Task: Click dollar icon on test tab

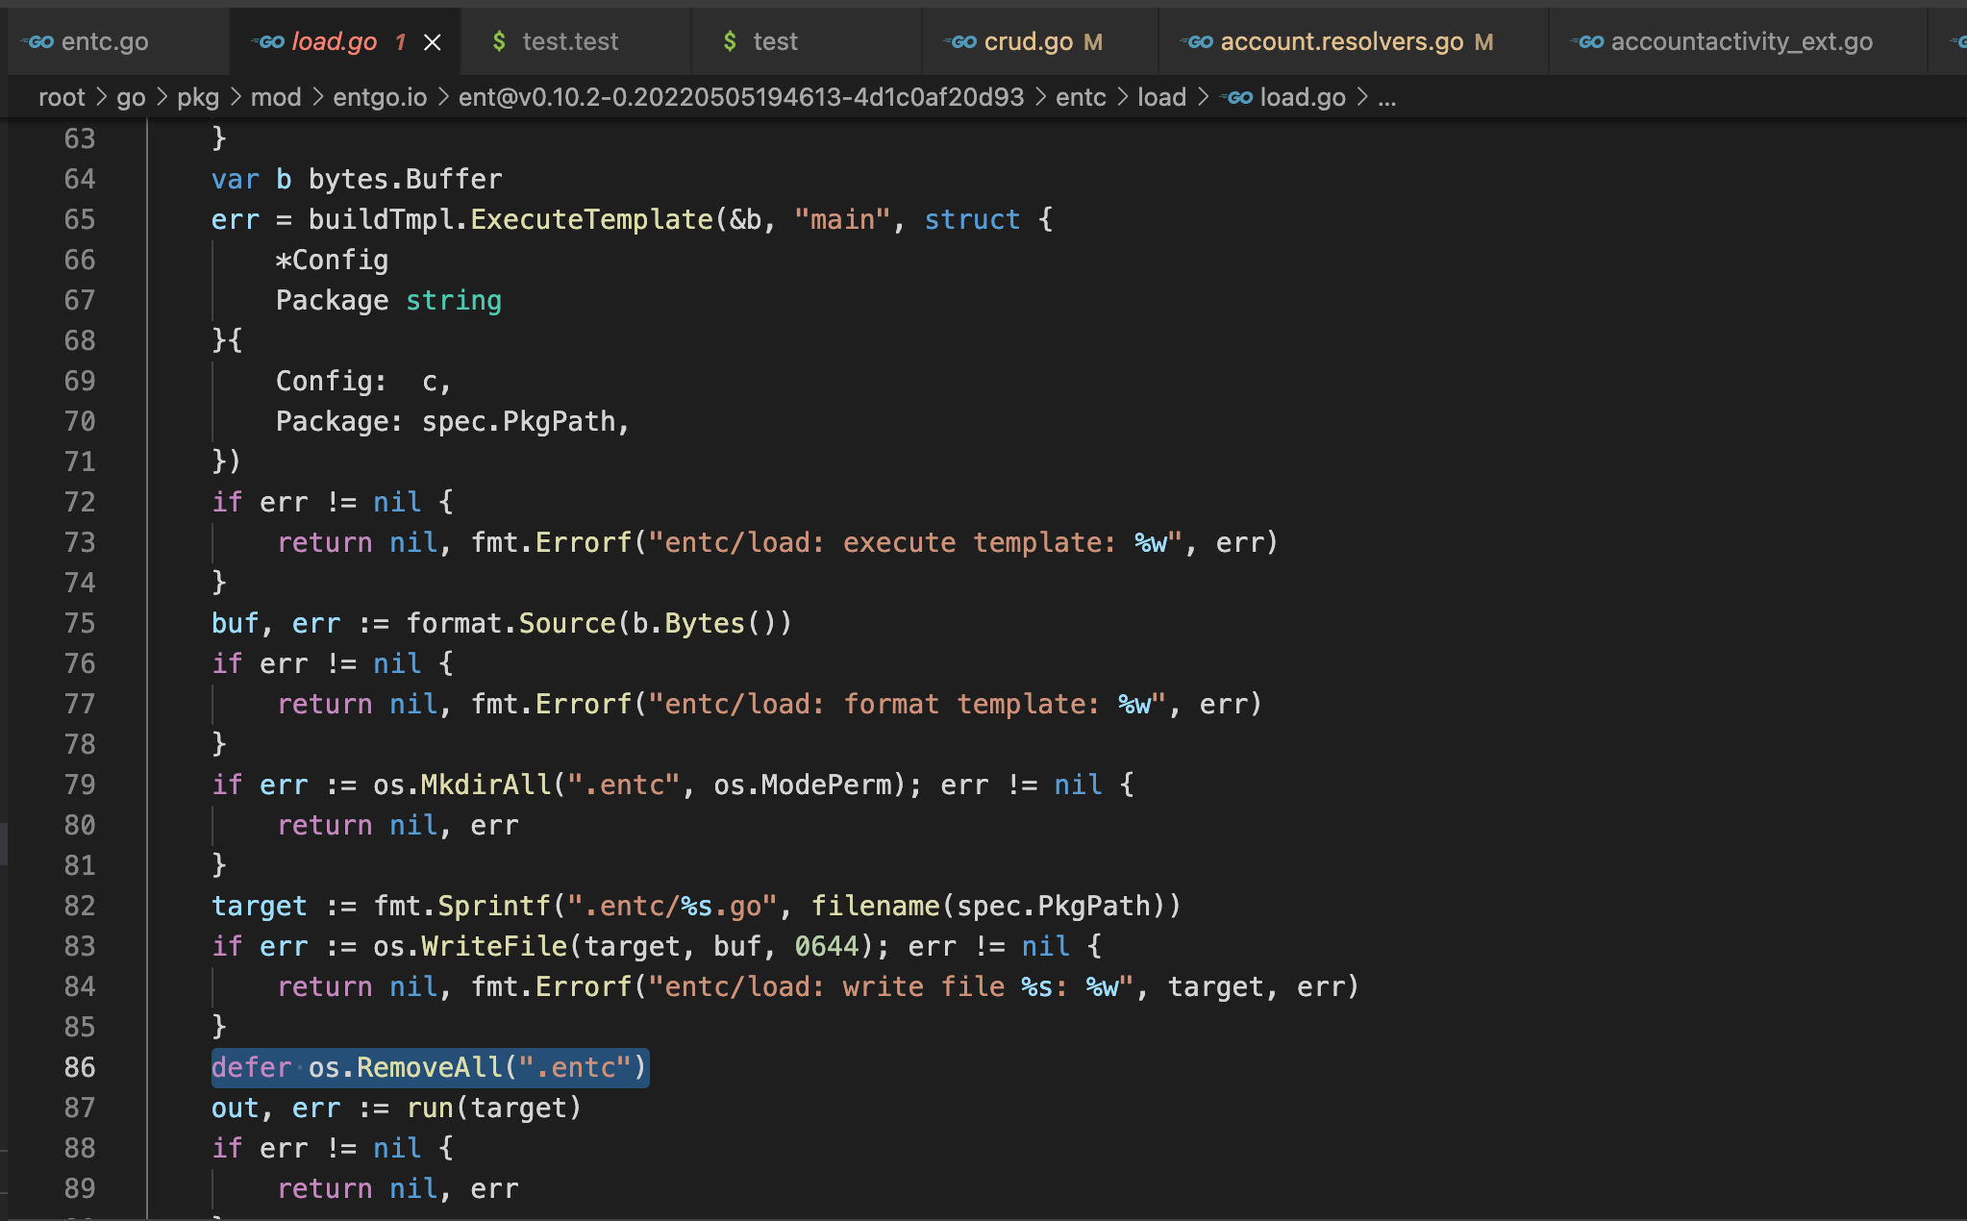Action: (x=730, y=41)
